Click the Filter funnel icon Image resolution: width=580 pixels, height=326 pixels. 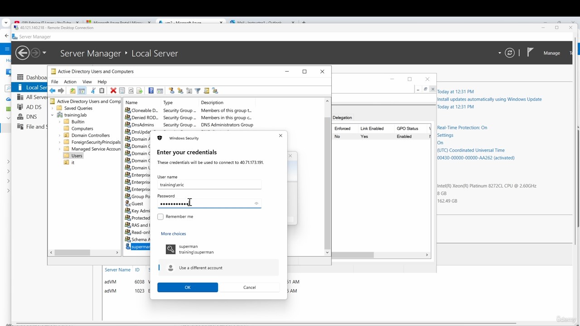(x=198, y=91)
